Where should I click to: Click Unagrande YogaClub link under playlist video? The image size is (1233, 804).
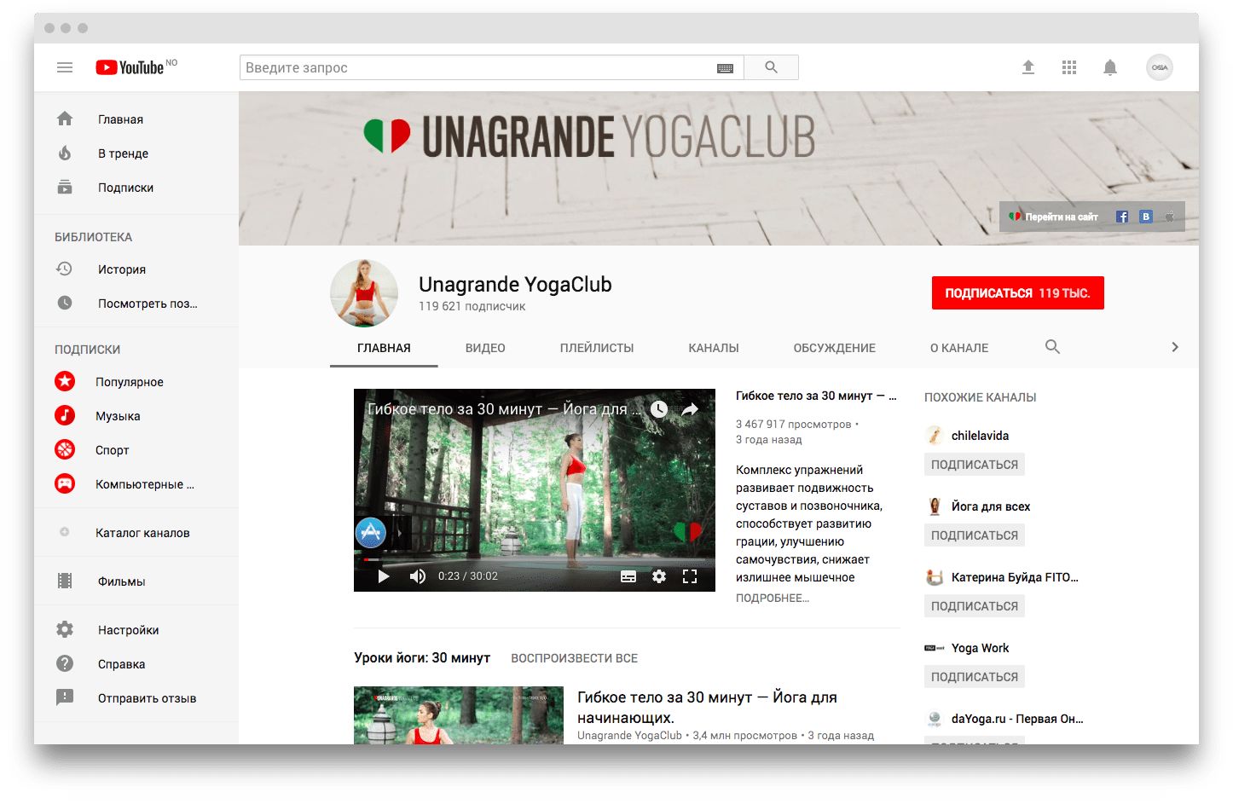coord(629,735)
